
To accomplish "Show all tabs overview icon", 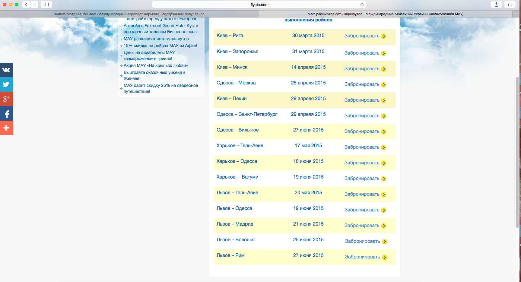I will 510,5.
